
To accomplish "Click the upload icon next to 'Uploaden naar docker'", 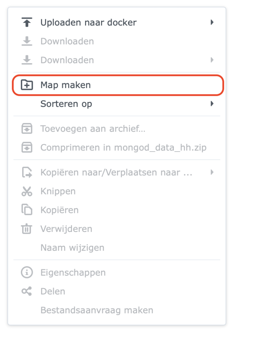I will click(x=26, y=22).
